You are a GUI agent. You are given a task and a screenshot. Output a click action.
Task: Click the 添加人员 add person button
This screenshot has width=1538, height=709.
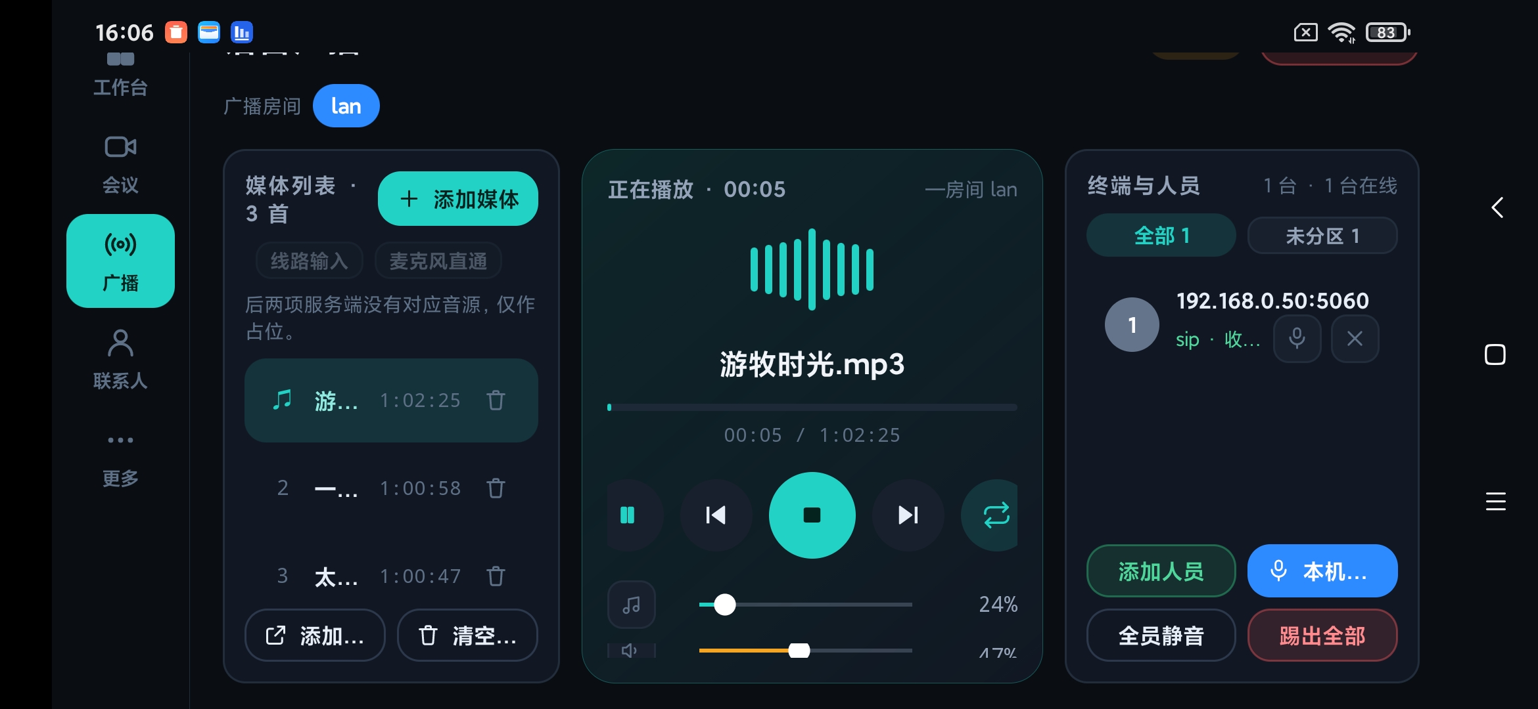point(1161,571)
